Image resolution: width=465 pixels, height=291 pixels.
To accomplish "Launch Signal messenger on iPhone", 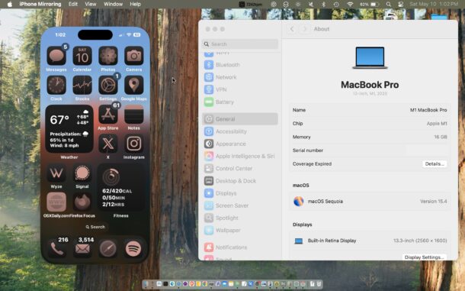I will coord(82,173).
